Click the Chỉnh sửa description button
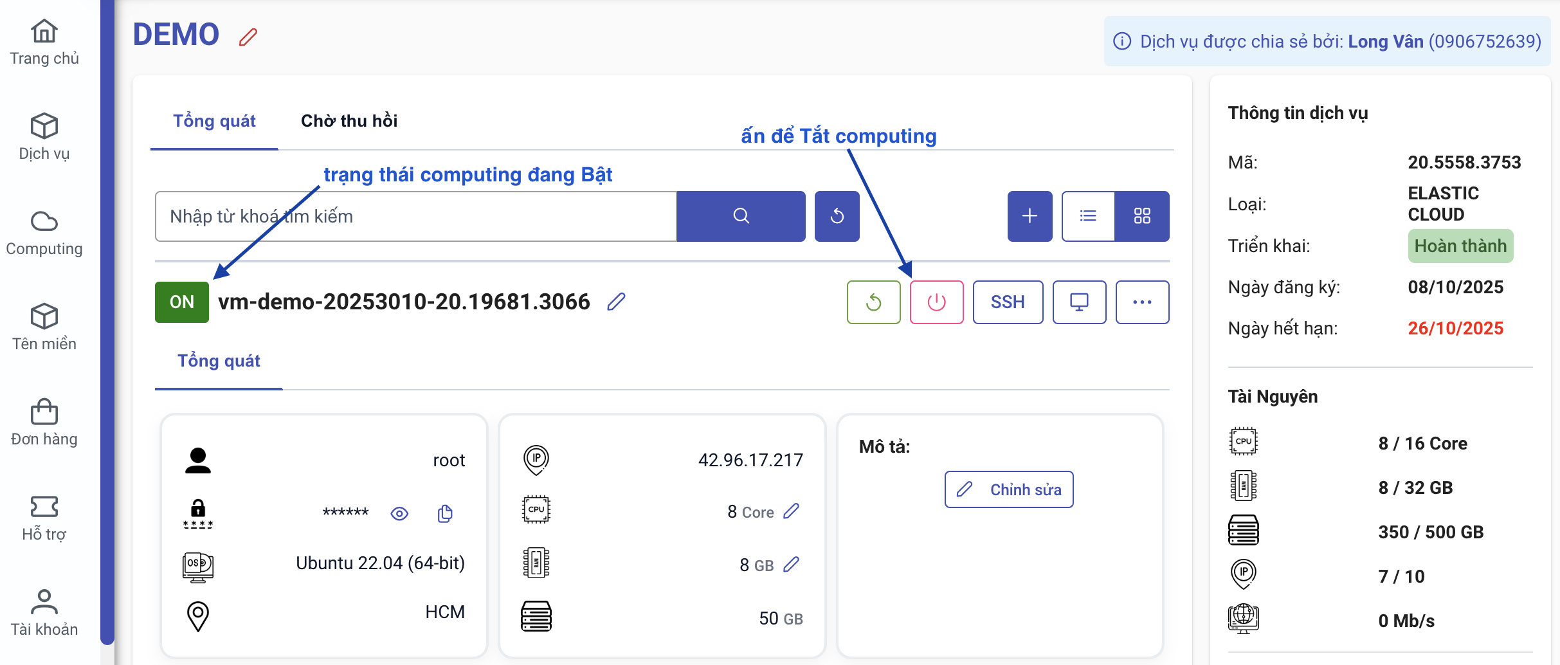 point(1008,489)
